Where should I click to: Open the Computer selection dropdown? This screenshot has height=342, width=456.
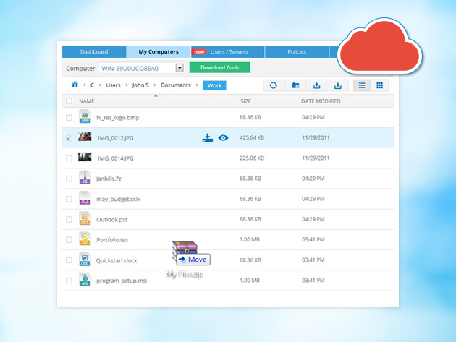coord(180,68)
